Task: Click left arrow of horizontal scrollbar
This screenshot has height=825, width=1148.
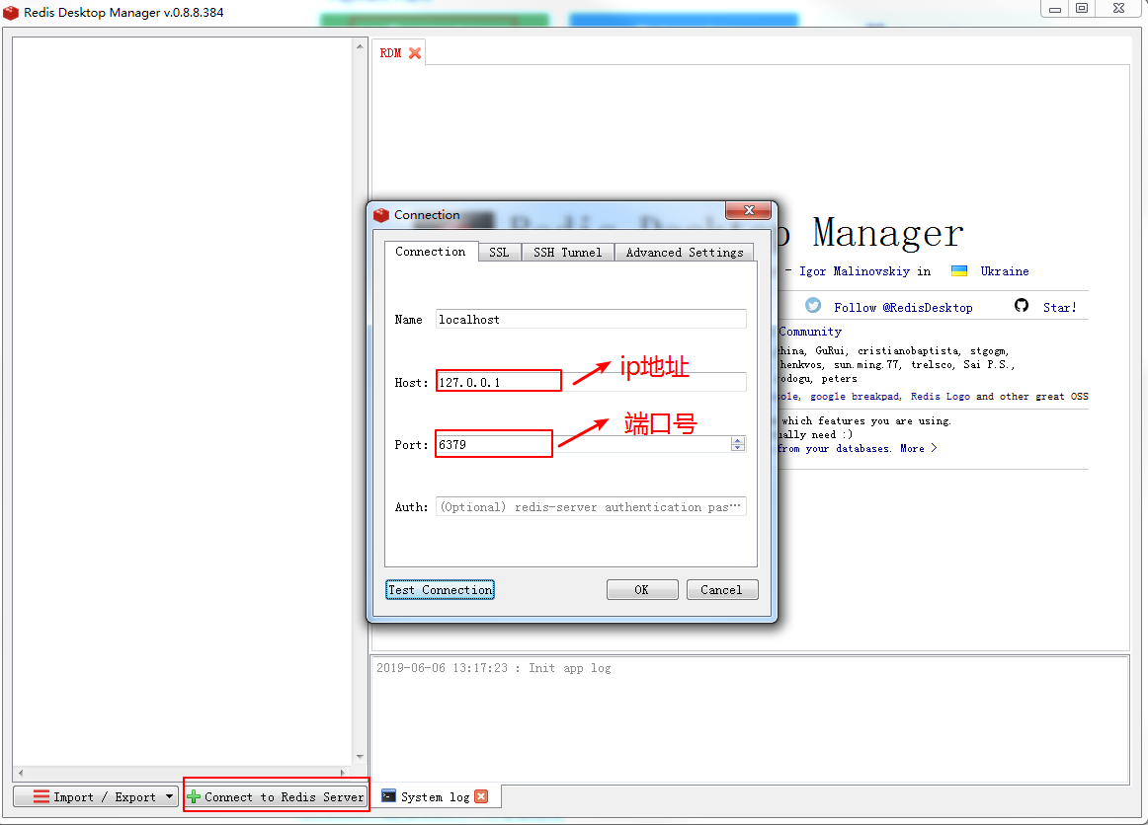Action: click(x=21, y=773)
